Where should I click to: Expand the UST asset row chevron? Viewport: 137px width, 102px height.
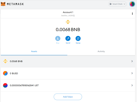(132, 85)
